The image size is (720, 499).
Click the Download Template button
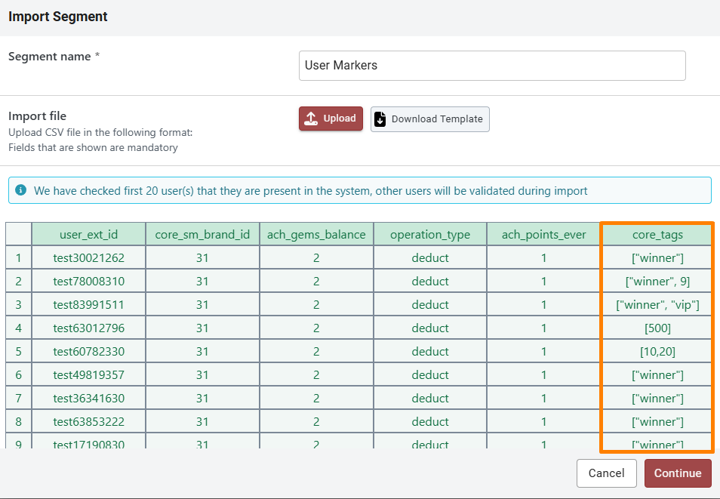[429, 119]
